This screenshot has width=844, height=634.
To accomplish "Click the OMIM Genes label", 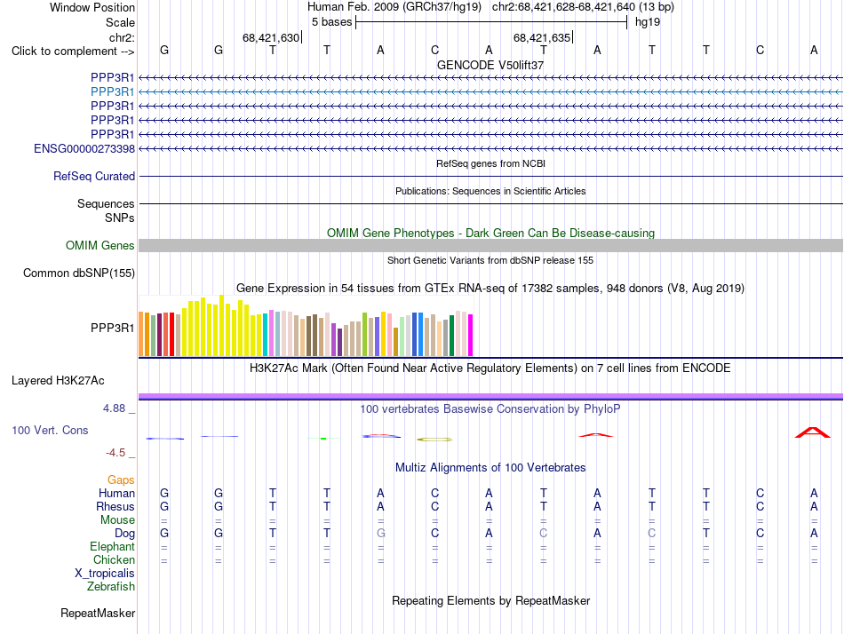I will pyautogui.click(x=100, y=245).
